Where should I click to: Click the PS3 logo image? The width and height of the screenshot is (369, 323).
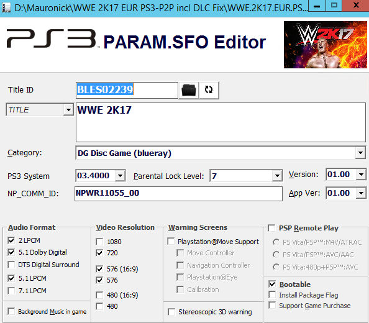coord(52,39)
